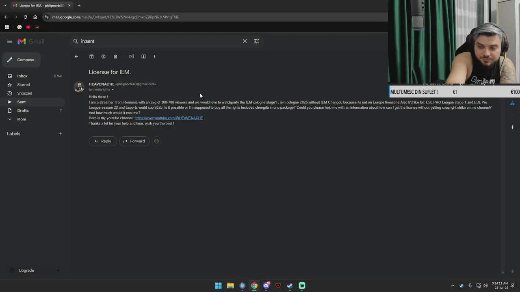Reply to this email
520x292 pixels.
point(102,141)
